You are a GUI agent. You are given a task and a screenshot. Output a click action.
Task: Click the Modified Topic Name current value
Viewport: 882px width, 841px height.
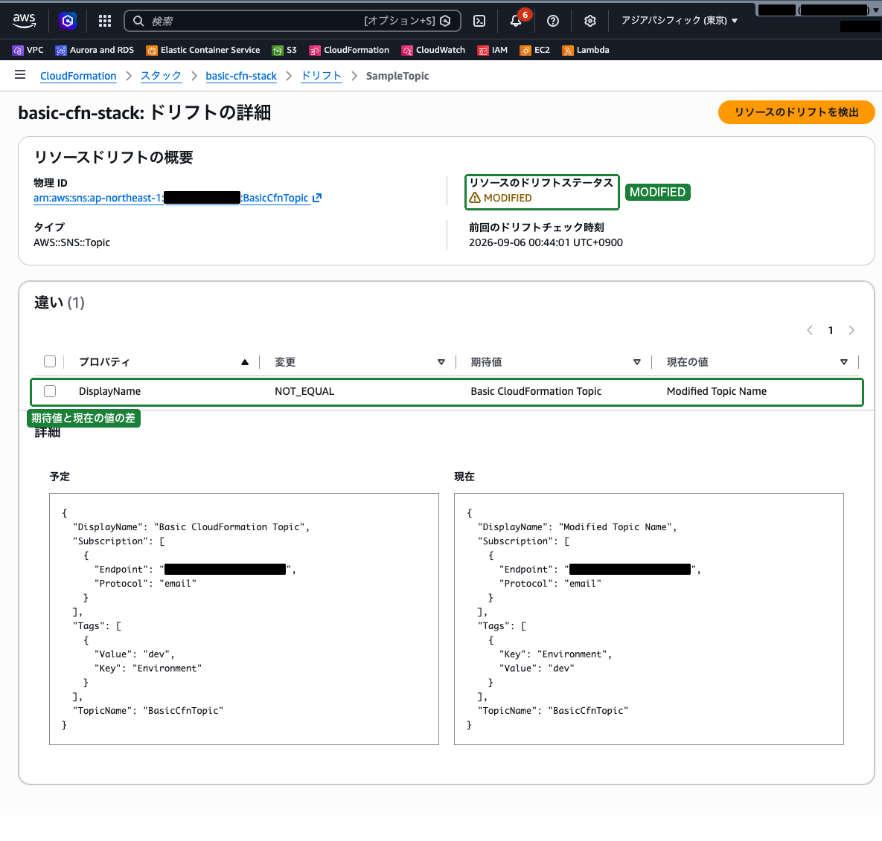pyautogui.click(x=717, y=391)
